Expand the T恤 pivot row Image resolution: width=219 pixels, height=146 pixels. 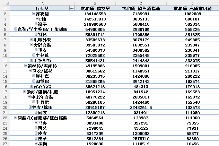point(37,19)
